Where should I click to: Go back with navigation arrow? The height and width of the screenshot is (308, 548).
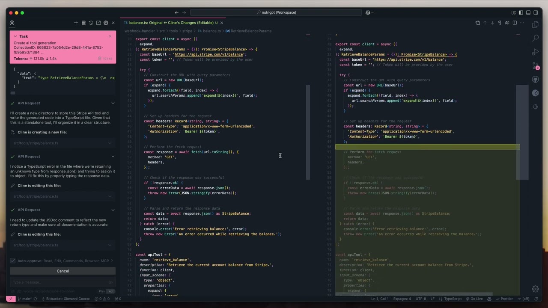point(176,12)
